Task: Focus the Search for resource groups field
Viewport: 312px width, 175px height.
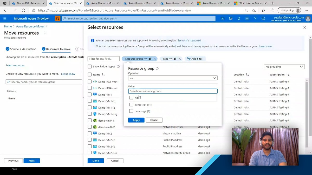Action: pos(173,91)
